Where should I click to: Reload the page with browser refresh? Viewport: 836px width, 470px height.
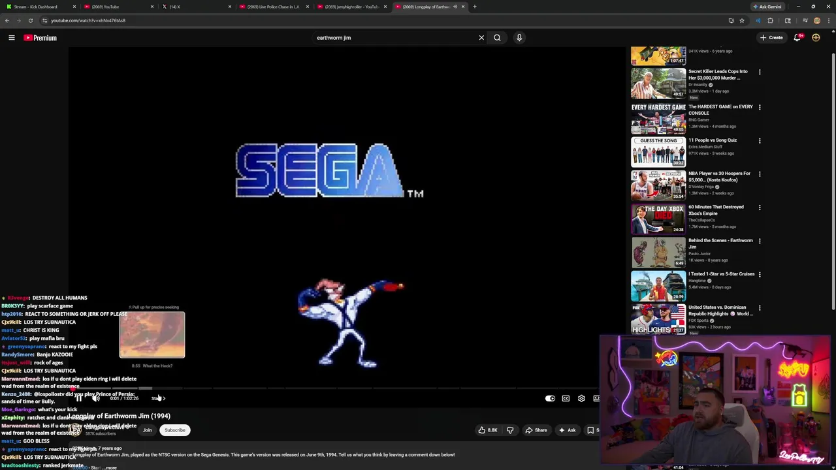30,20
